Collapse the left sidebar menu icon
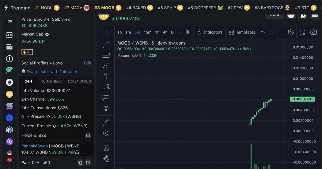This screenshot has width=322, height=169. tap(10, 22)
